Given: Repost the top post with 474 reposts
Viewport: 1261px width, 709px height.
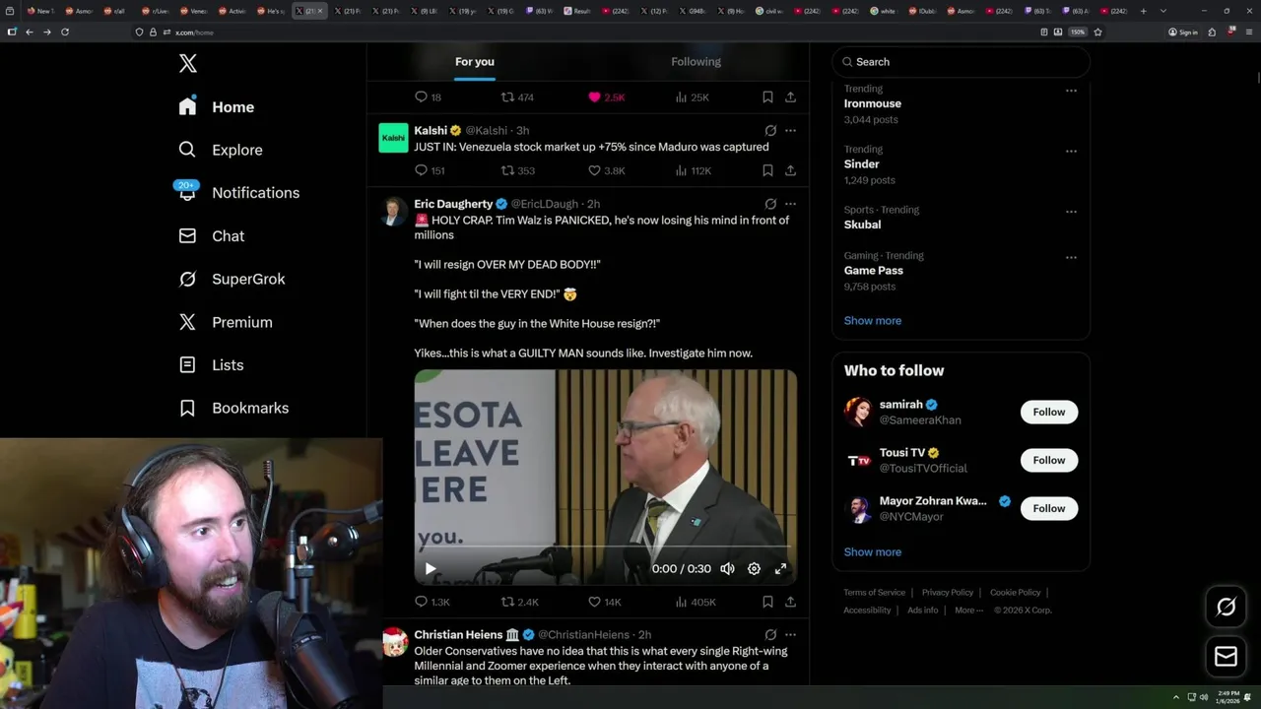Looking at the screenshot, I should 518,97.
